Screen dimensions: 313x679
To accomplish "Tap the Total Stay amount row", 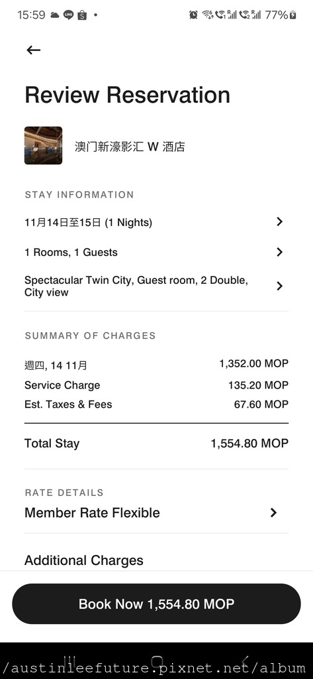I will (156, 444).
